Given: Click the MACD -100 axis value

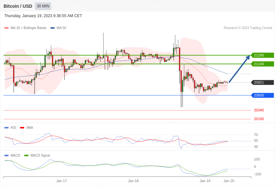Looking at the screenshot, I should tap(257, 174).
